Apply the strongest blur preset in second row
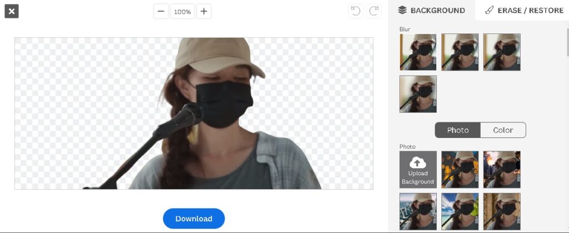This screenshot has width=569, height=233. click(x=418, y=94)
